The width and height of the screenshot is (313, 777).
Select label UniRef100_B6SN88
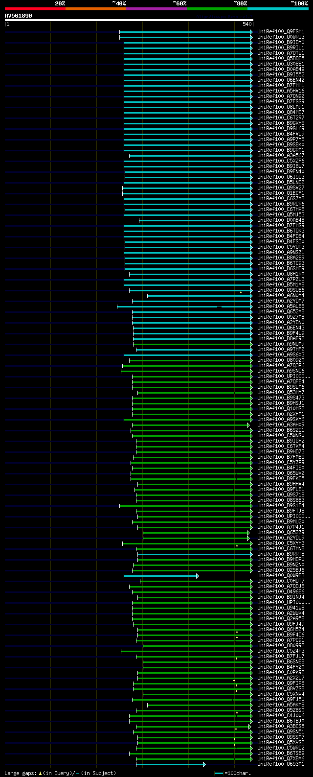coord(281,662)
